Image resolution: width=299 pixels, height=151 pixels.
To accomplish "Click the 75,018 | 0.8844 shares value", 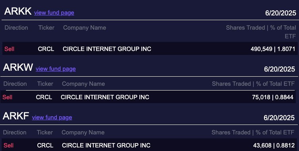I will pos(273,97).
